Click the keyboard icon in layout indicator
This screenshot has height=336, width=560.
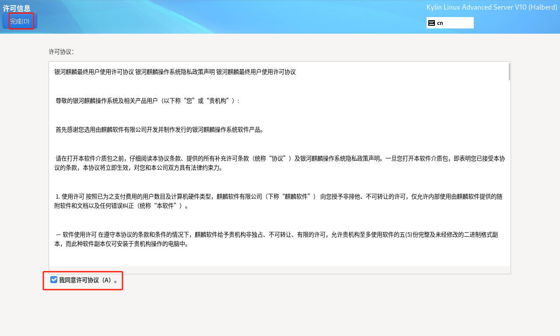pyautogui.click(x=431, y=23)
